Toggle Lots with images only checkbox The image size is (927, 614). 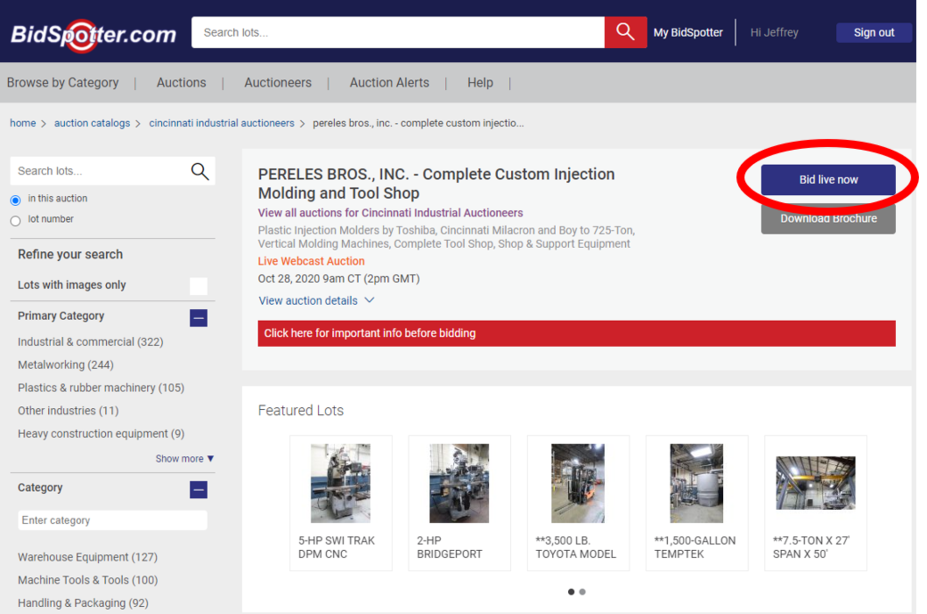198,286
